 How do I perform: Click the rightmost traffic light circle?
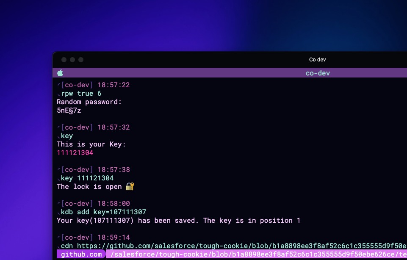coord(80,60)
